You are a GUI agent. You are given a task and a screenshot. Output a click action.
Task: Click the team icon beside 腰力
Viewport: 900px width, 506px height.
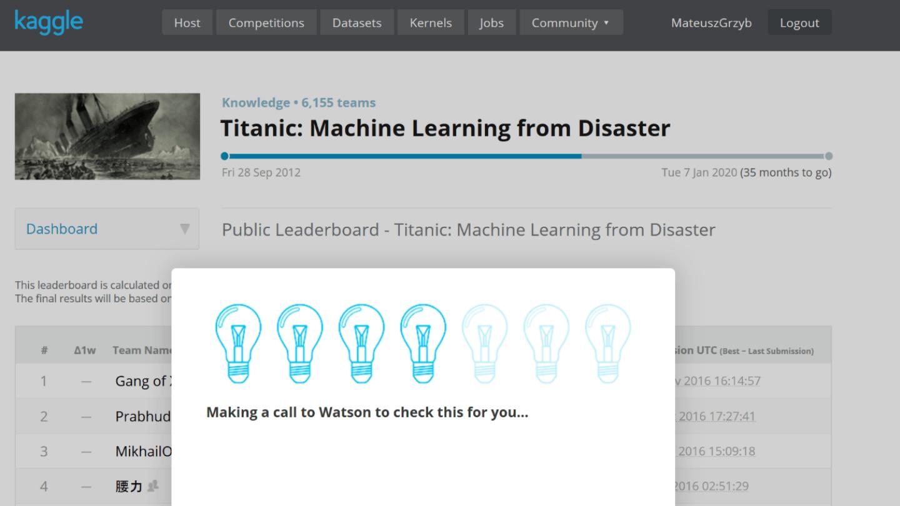click(152, 486)
